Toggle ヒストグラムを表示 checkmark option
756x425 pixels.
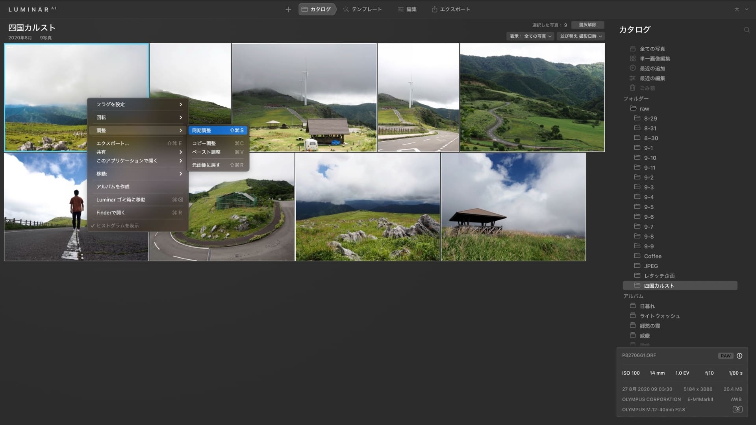click(x=117, y=225)
